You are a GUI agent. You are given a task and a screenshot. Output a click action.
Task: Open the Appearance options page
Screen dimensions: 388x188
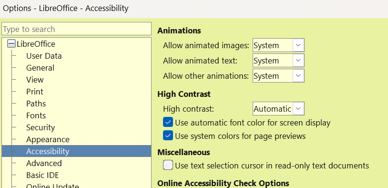pos(48,139)
